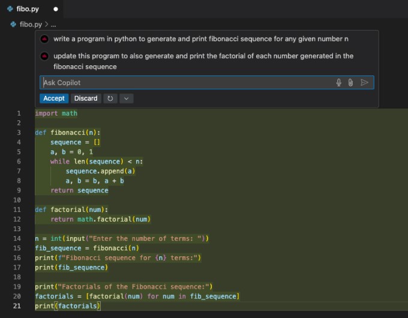Image resolution: width=408 pixels, height=318 pixels.
Task: Click line number 1 in the gutter
Action: click(x=19, y=113)
